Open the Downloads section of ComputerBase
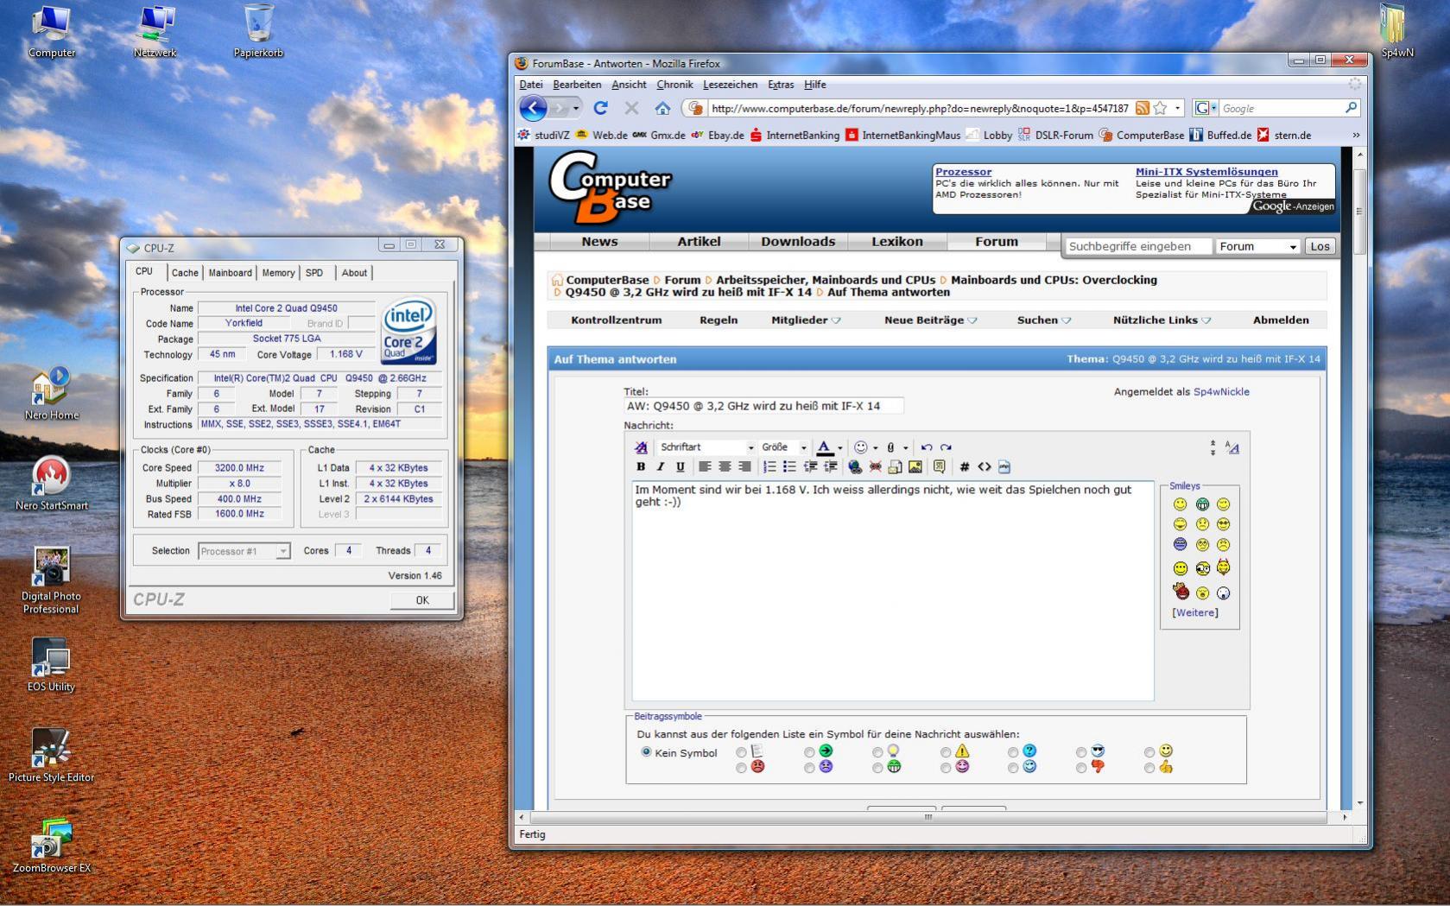The height and width of the screenshot is (906, 1450). tap(798, 242)
